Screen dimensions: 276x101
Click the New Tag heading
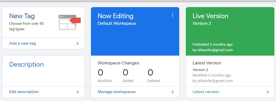pos(22,16)
